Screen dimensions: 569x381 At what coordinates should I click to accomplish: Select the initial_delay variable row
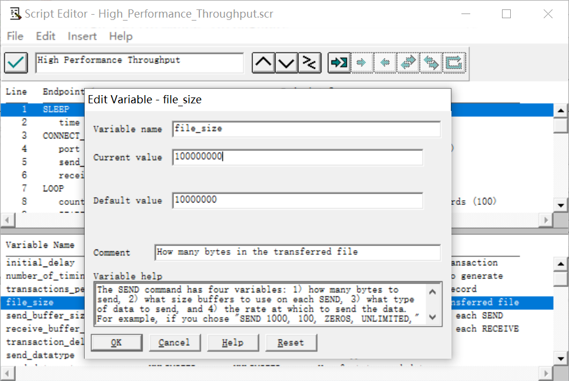(x=43, y=262)
